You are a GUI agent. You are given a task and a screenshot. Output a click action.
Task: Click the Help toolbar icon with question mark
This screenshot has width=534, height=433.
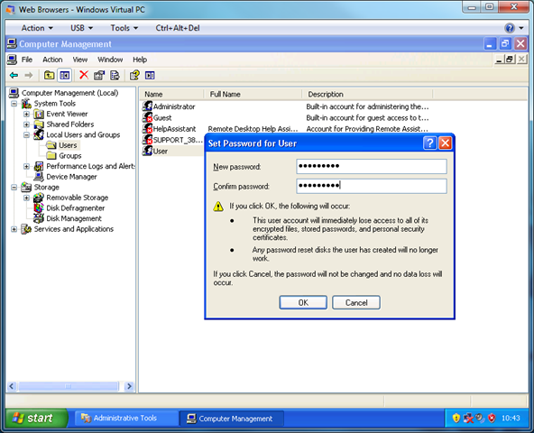pos(134,75)
